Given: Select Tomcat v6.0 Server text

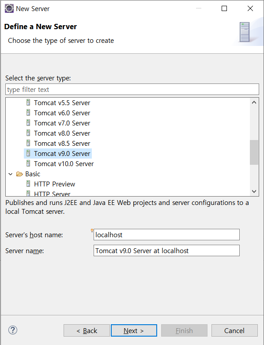Looking at the screenshot, I should 62,113.
